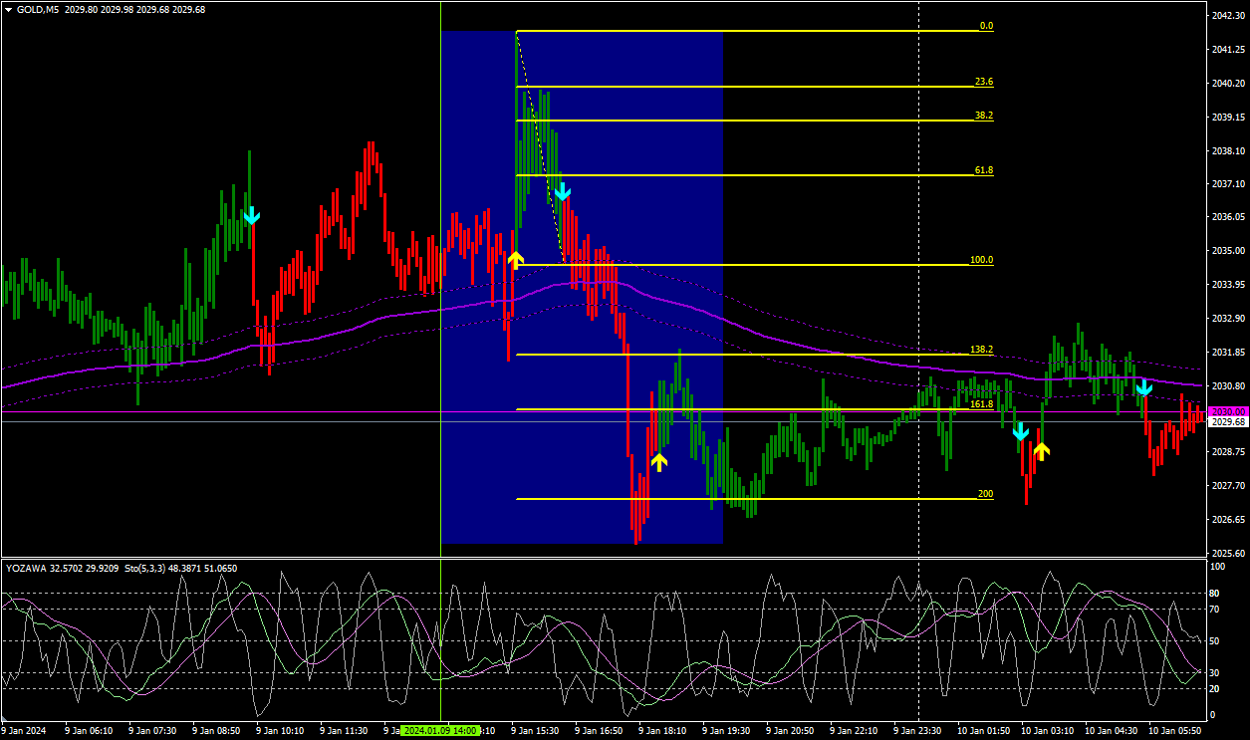This screenshot has width=1250, height=740.
Task: Select the cyan down arrow near 10 Jan 04:30
Action: pos(1144,387)
